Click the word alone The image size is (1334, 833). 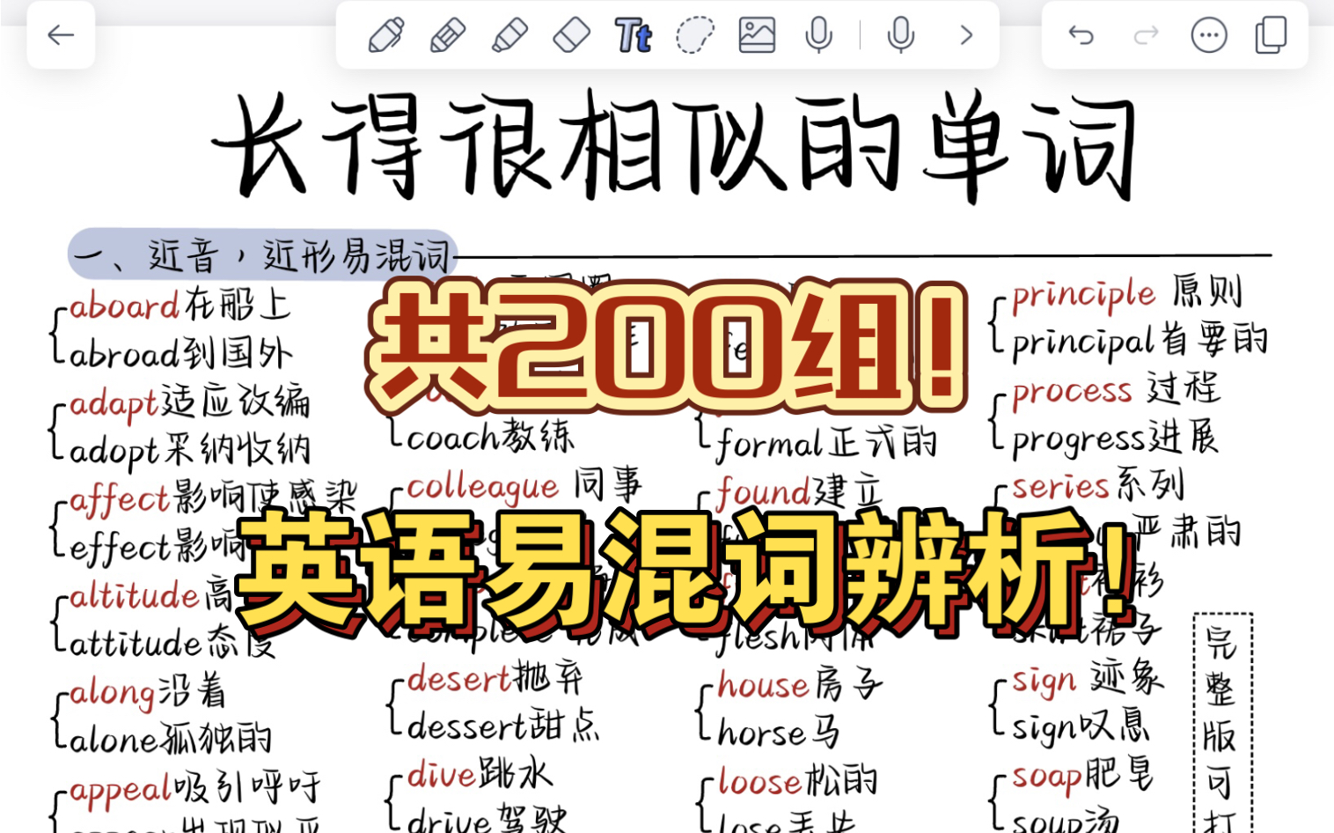(113, 740)
